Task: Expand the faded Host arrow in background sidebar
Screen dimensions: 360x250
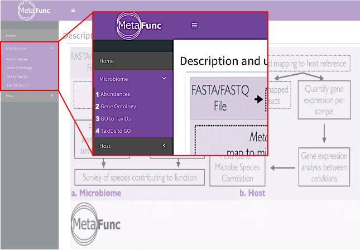Action: pos(52,95)
